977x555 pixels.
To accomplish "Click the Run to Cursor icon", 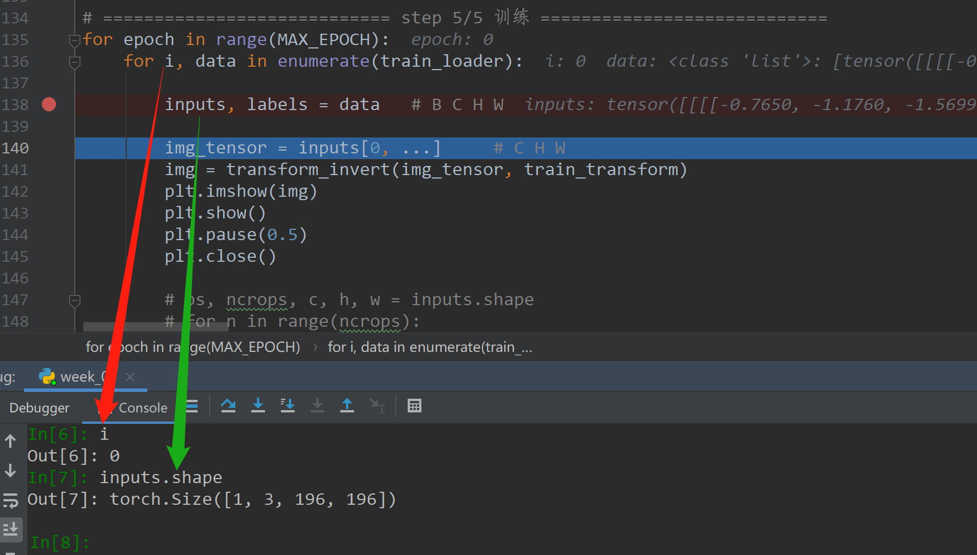I will 377,406.
